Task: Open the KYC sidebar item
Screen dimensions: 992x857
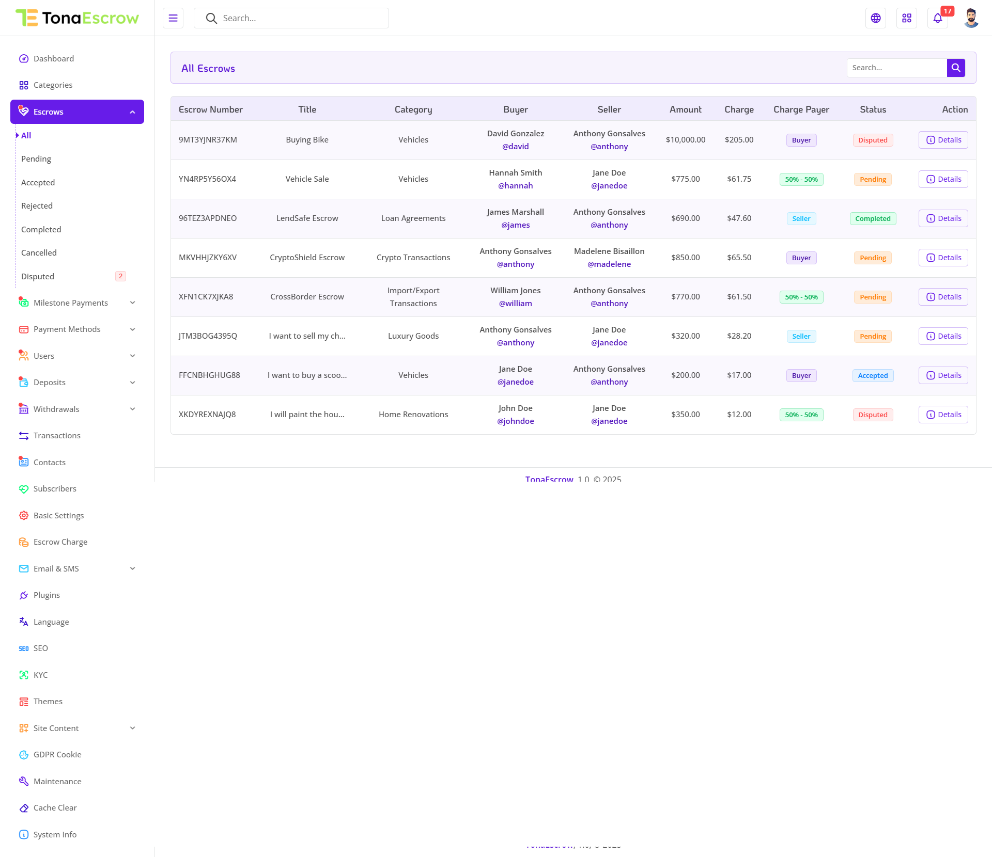Action: [x=40, y=675]
